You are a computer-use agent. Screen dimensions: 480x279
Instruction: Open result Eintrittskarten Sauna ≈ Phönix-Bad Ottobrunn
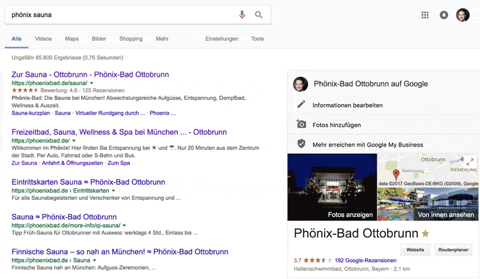tap(88, 182)
